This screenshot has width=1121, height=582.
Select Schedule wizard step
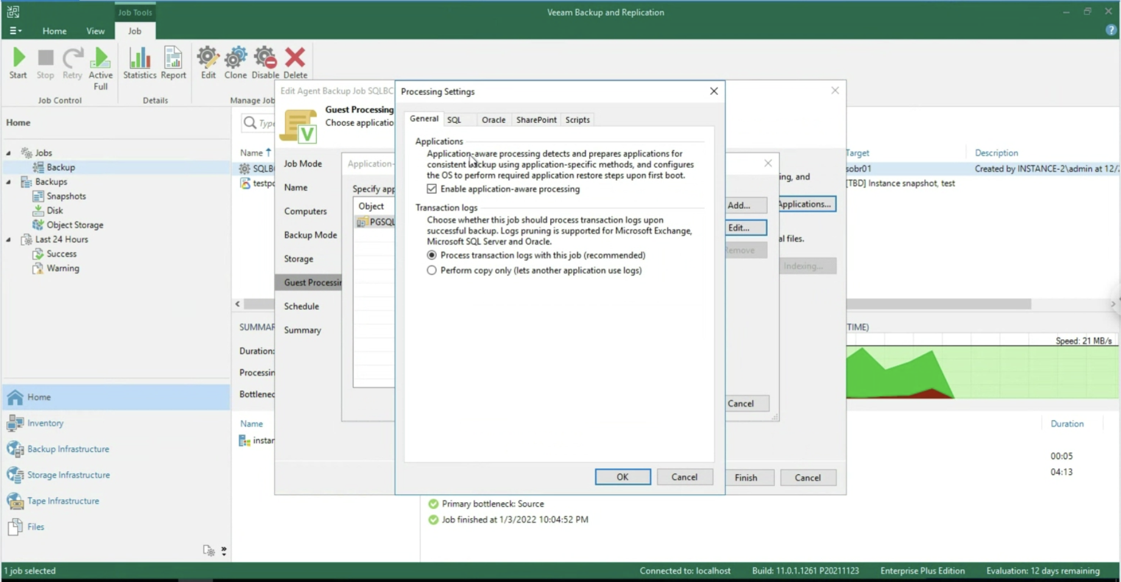[x=302, y=306]
